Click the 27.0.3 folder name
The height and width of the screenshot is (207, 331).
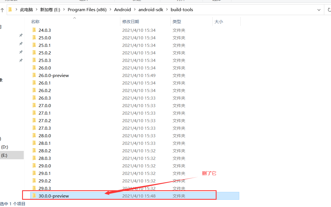click(45, 128)
